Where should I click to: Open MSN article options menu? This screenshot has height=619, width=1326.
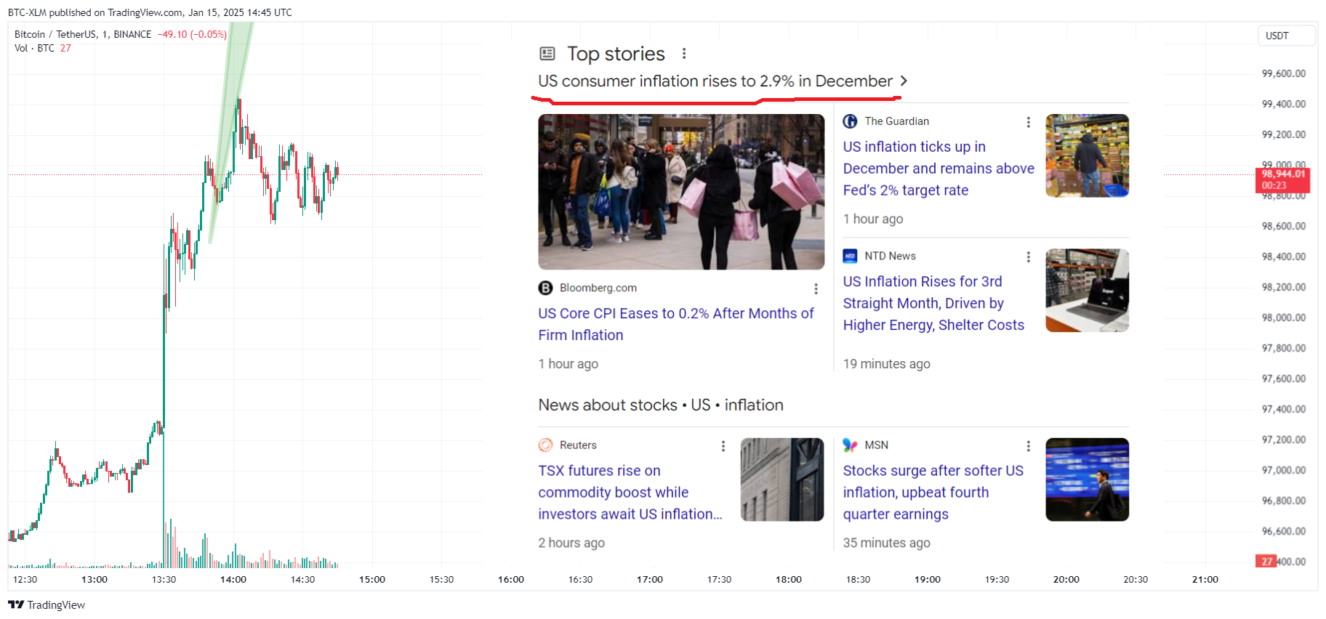tap(1028, 445)
